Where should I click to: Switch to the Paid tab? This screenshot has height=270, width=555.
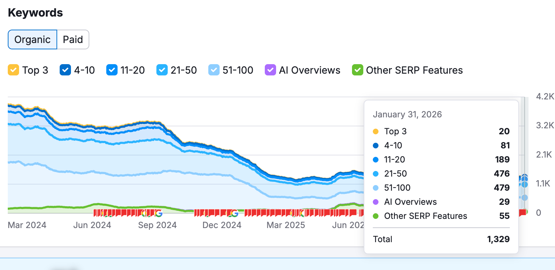tap(73, 39)
